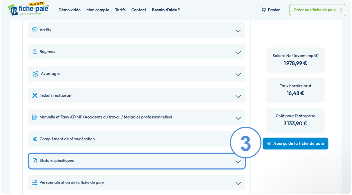The image size is (352, 195).
Task: Click Créer une fiche de paie button
Action: pyautogui.click(x=318, y=10)
